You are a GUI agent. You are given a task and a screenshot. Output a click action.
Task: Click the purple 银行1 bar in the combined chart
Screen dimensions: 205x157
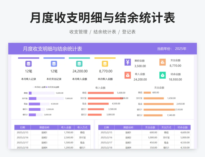(35, 109)
